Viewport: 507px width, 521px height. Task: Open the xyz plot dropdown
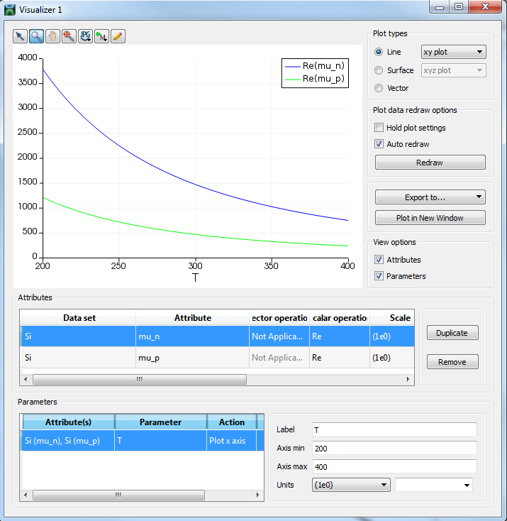click(453, 70)
